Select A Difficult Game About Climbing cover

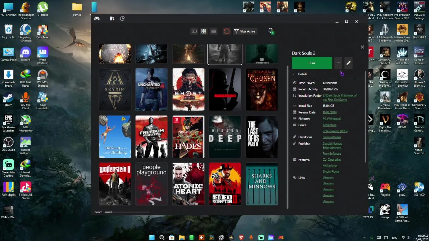pyautogui.click(x=115, y=137)
